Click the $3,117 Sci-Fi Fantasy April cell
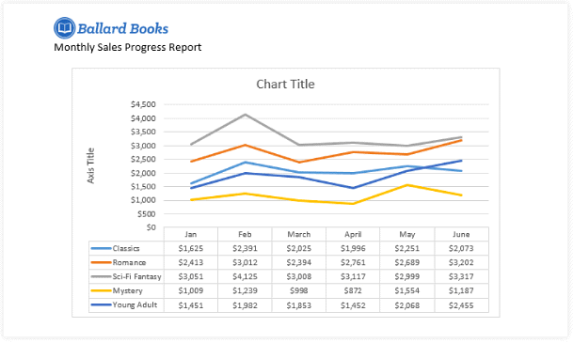The height and width of the screenshot is (343, 573). click(353, 276)
